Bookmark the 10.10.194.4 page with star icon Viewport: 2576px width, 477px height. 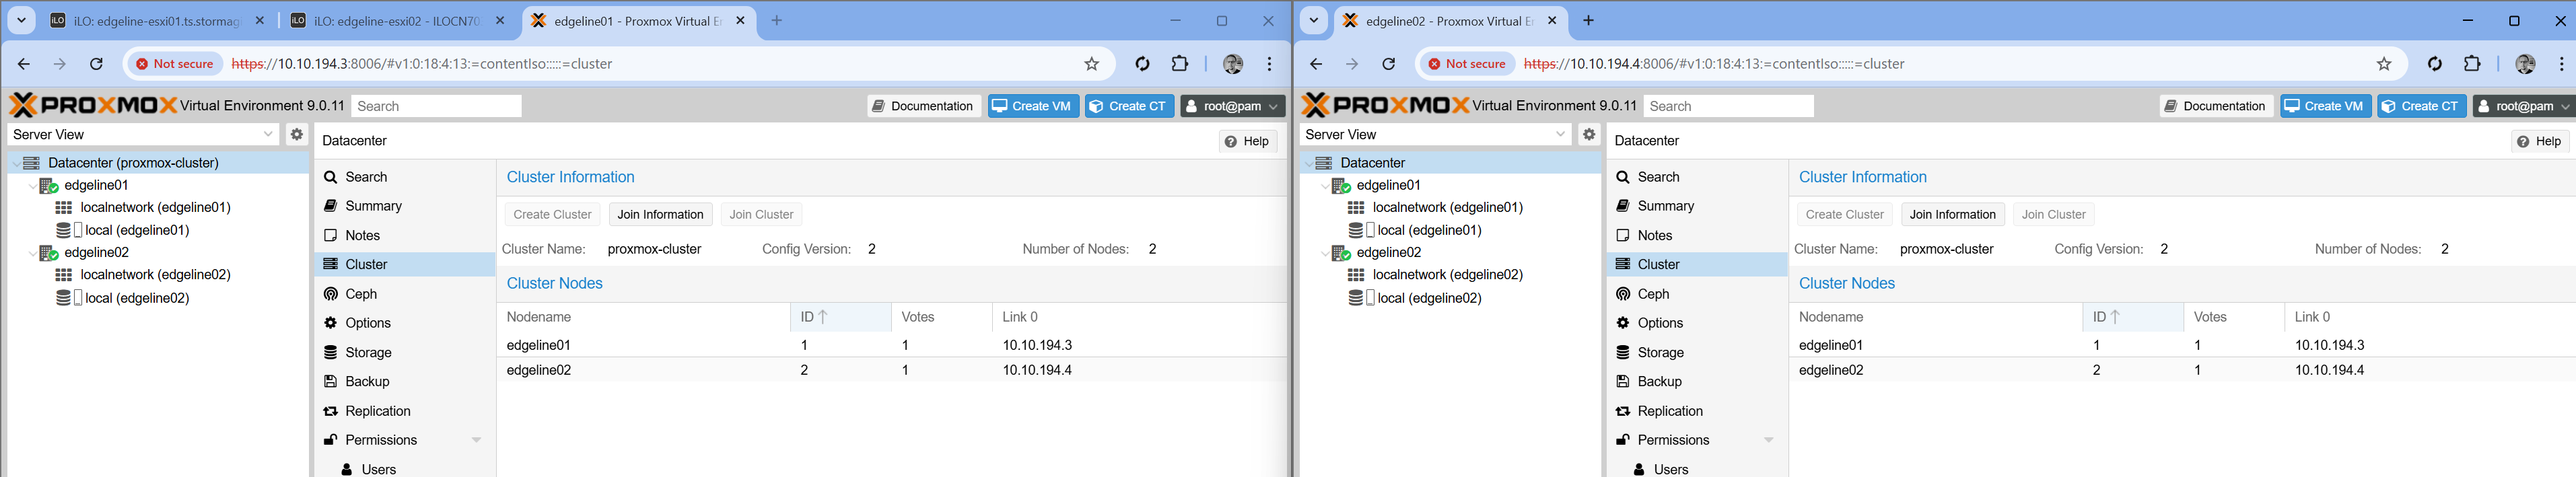coord(2384,64)
